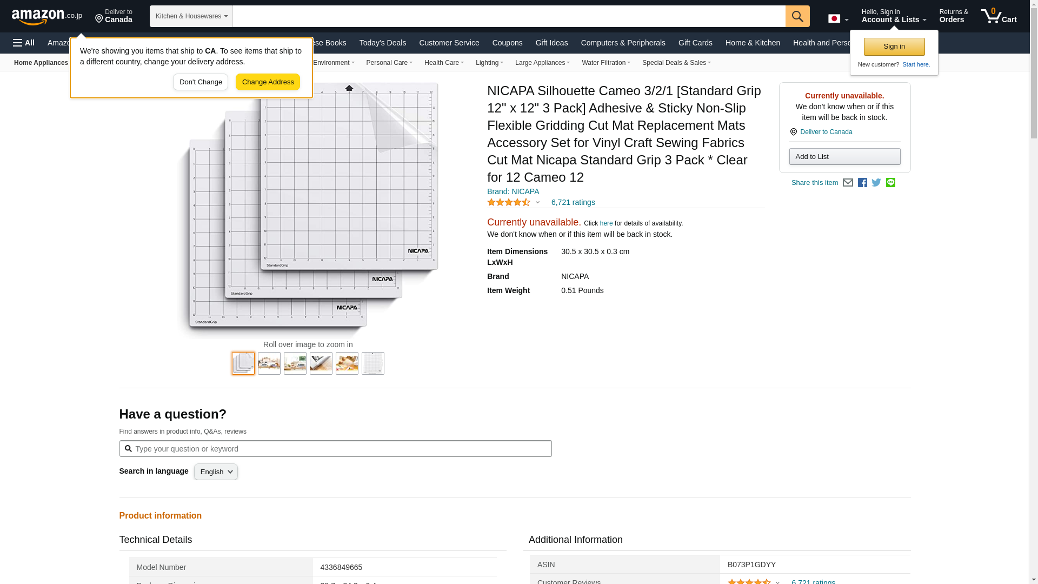Viewport: 1038px width, 584px height.
Task: Open the English search language dropdown
Action: 216,472
